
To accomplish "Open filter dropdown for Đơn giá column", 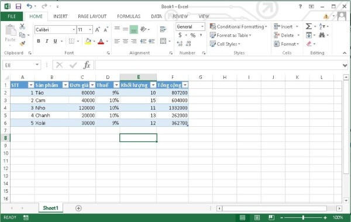I will click(x=92, y=85).
